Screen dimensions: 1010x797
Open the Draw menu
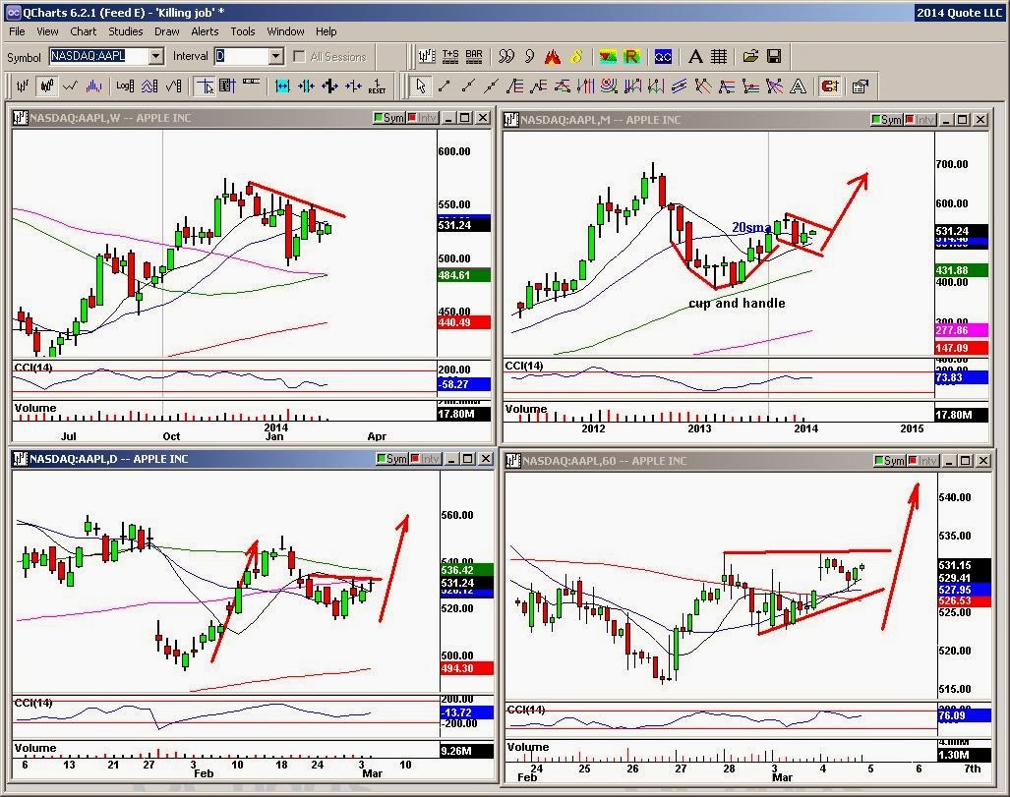167,31
